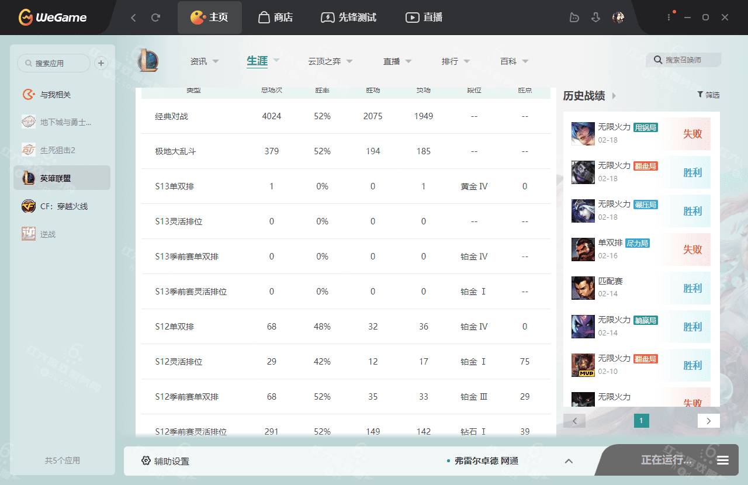Click 失败 result of 单双排 match
This screenshot has width=748, height=485.
tap(692, 250)
